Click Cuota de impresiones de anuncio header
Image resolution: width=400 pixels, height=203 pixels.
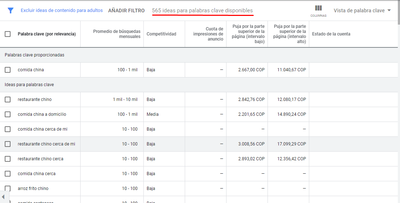click(208, 34)
